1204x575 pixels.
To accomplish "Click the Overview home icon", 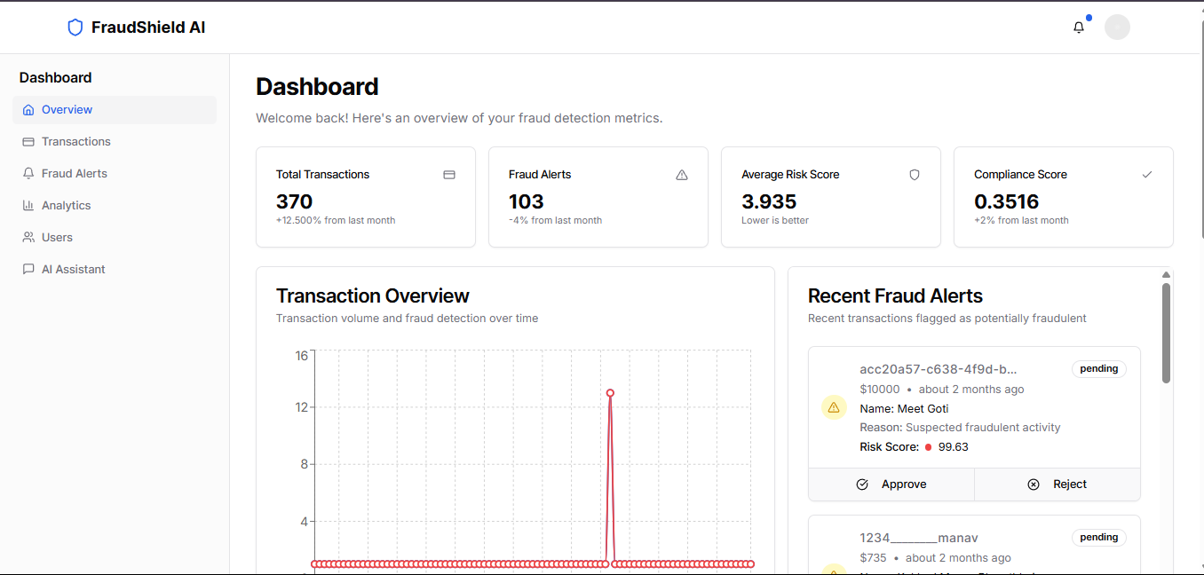I will click(28, 110).
